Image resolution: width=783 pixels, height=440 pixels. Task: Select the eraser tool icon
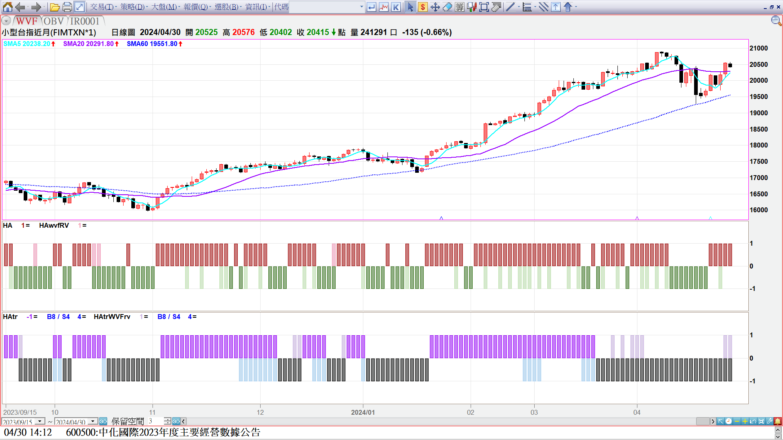pos(447,7)
